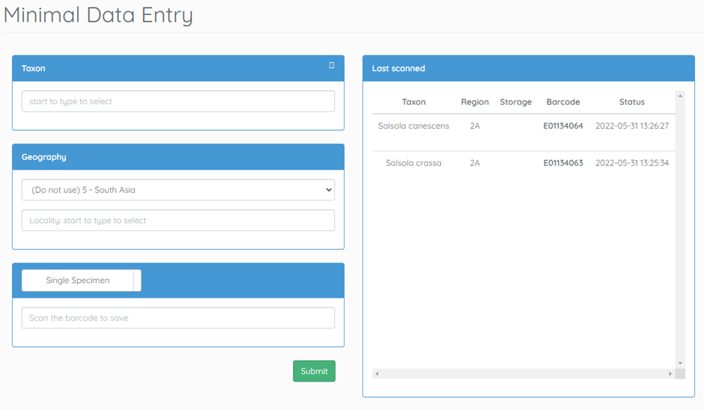Click barcode E01134064
Screen dimensions: 704x410
(563, 126)
